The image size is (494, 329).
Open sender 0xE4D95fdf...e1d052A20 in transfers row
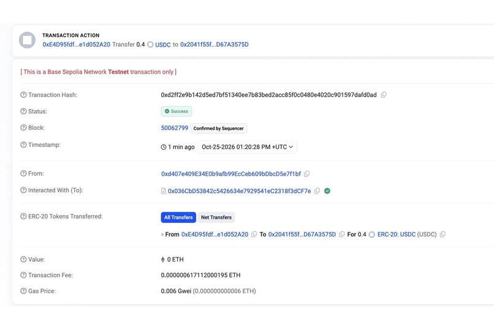[215, 234]
